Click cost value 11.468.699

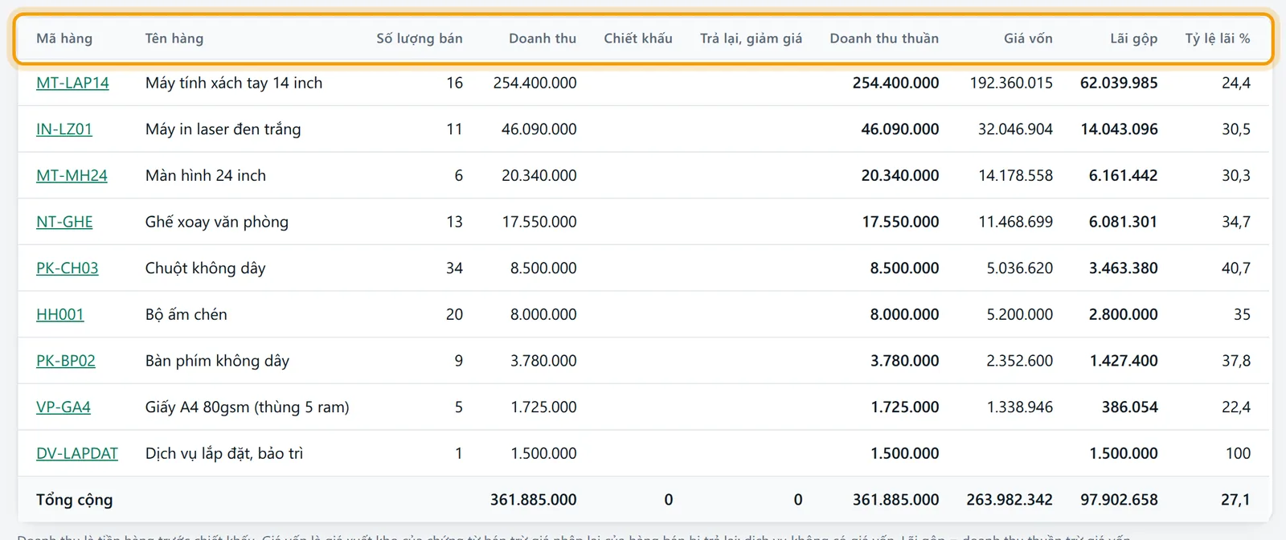pos(1015,222)
